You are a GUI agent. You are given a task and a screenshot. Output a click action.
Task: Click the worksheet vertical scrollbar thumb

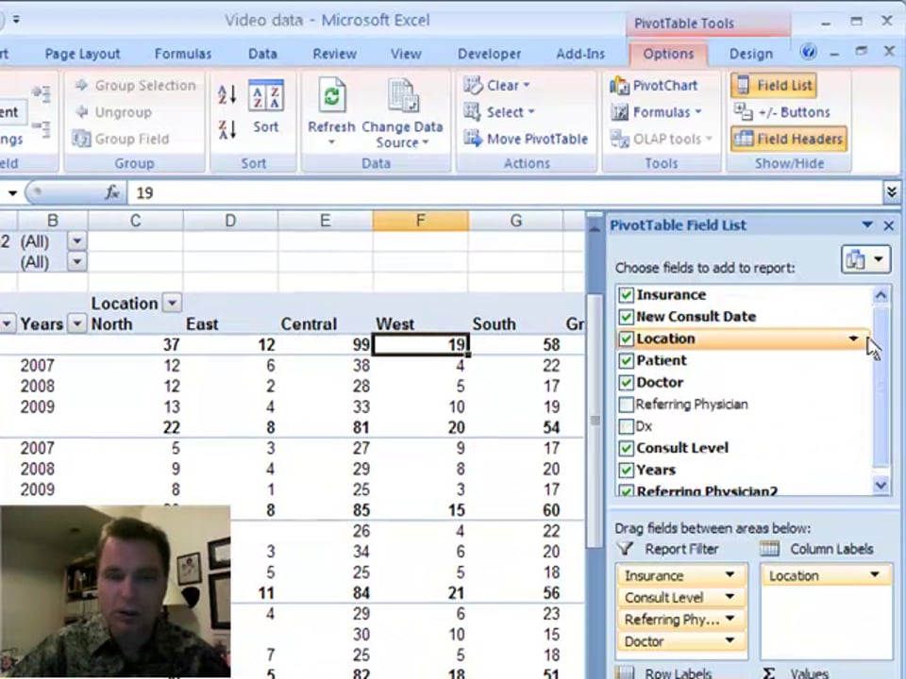[594, 422]
